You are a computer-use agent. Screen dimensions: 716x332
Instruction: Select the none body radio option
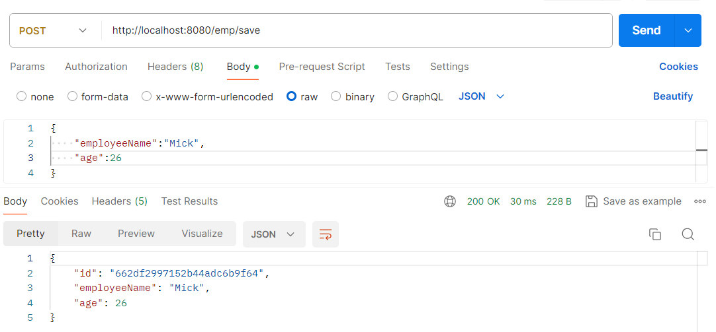tap(22, 96)
